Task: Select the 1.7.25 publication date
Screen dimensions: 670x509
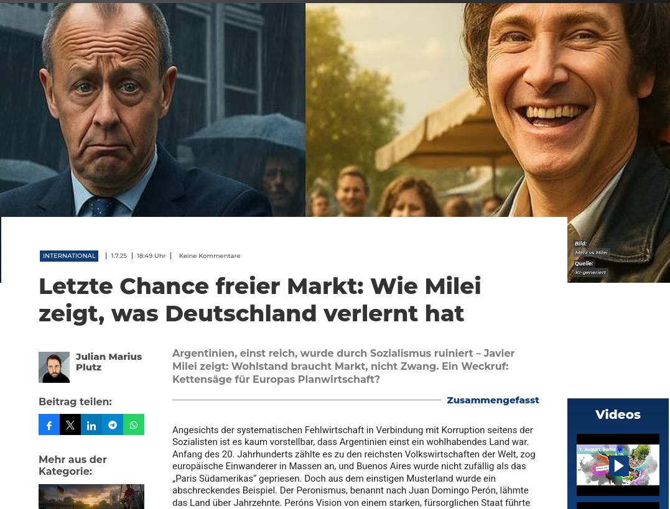Action: pyautogui.click(x=119, y=256)
